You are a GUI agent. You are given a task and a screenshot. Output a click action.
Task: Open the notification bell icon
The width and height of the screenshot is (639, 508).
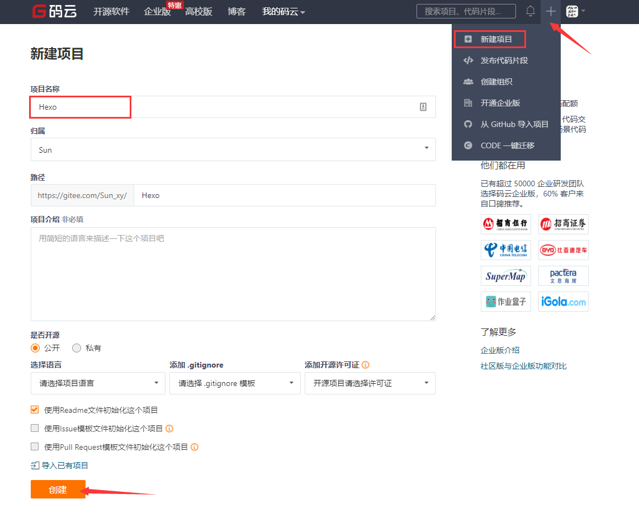[x=530, y=11]
